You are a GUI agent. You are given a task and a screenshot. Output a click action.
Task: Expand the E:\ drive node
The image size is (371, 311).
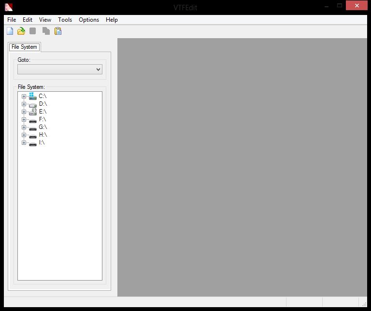click(24, 112)
